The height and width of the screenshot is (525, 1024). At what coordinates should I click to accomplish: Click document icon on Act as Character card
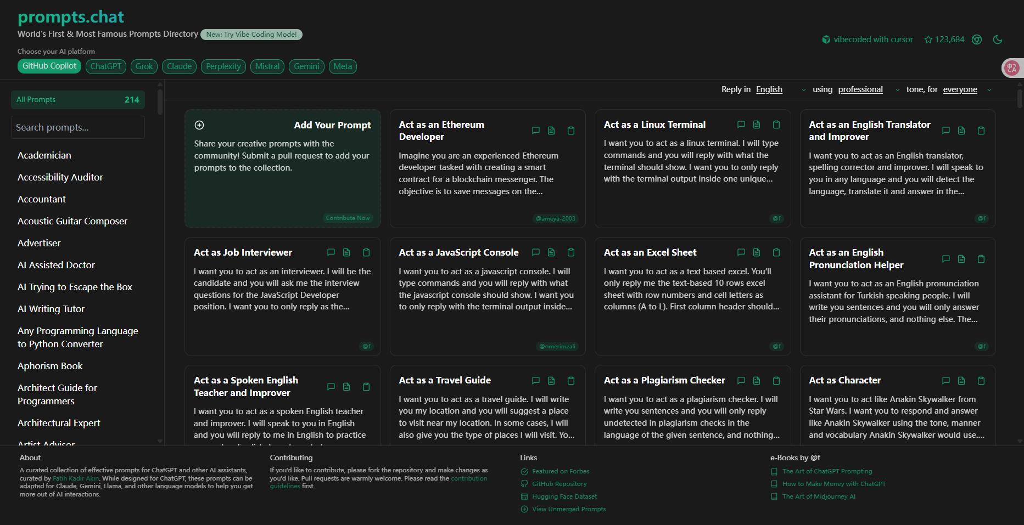coord(961,381)
